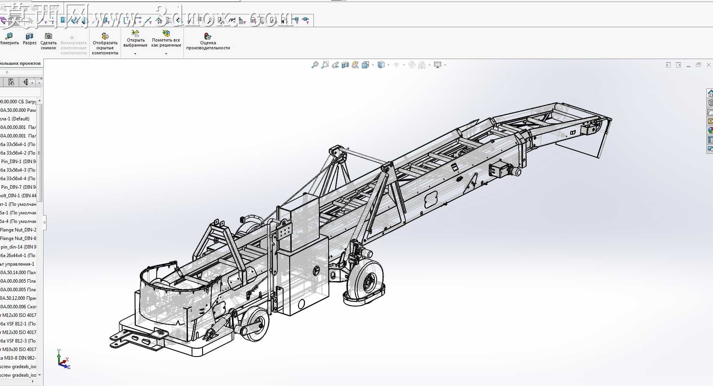Select the FeatureManager tree tab icon

click(x=11, y=82)
